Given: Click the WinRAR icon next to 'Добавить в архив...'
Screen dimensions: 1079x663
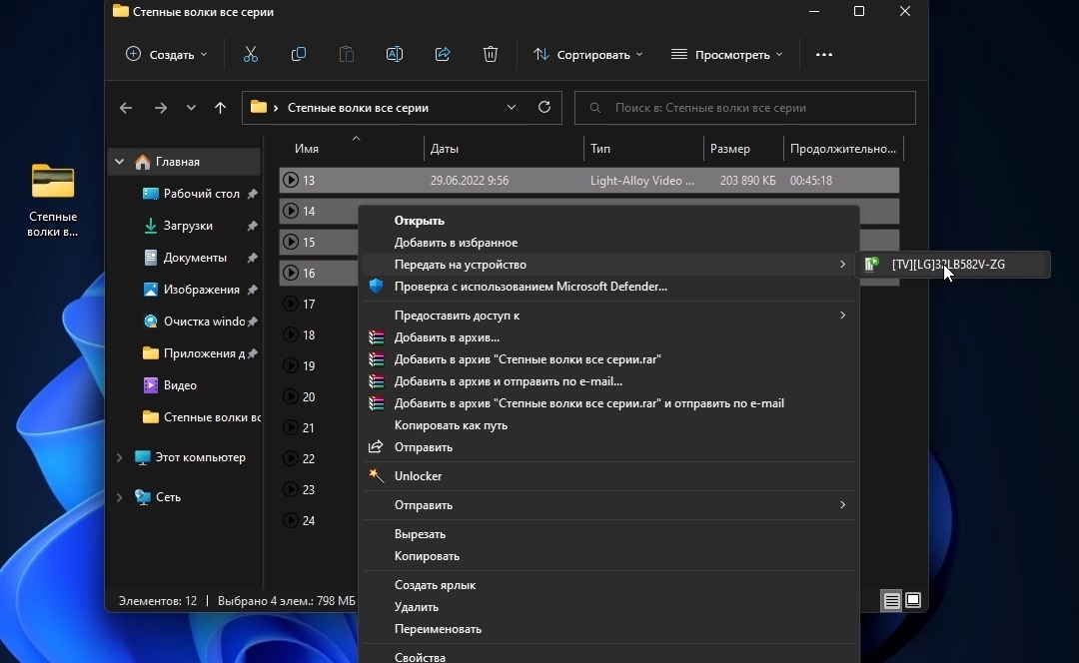Looking at the screenshot, I should [377, 337].
